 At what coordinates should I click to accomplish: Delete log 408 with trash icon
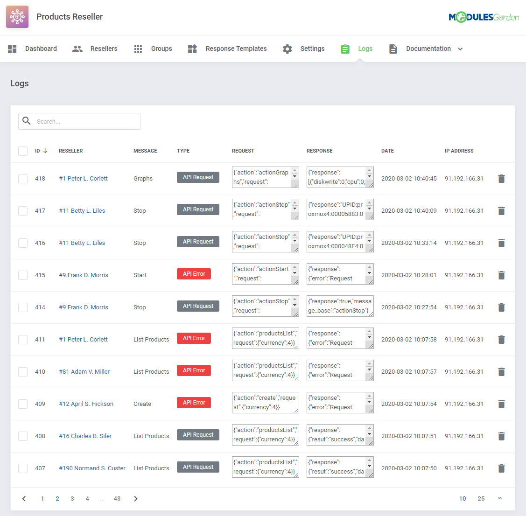(501, 436)
